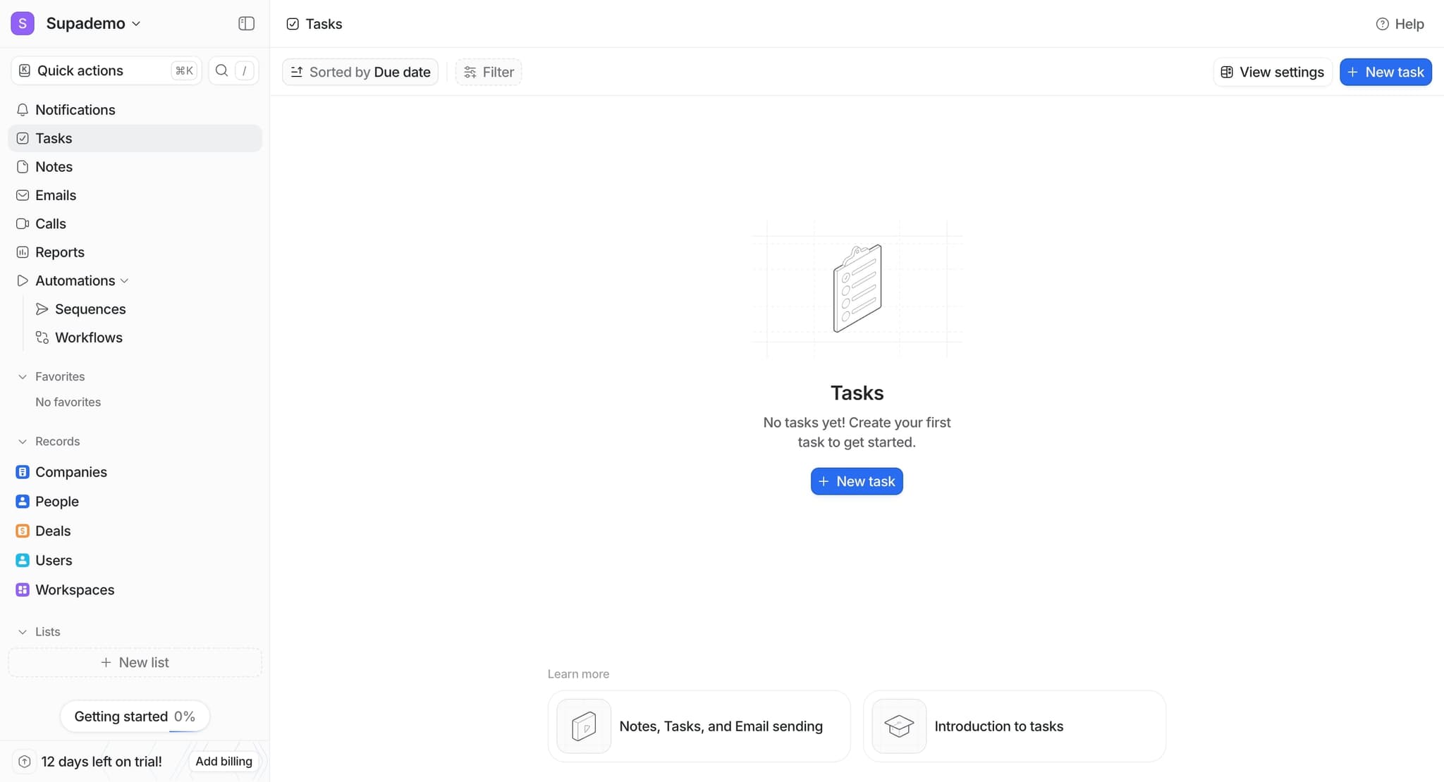Screen dimensions: 1444x782
Task: Open the People records page
Action: pyautogui.click(x=57, y=502)
